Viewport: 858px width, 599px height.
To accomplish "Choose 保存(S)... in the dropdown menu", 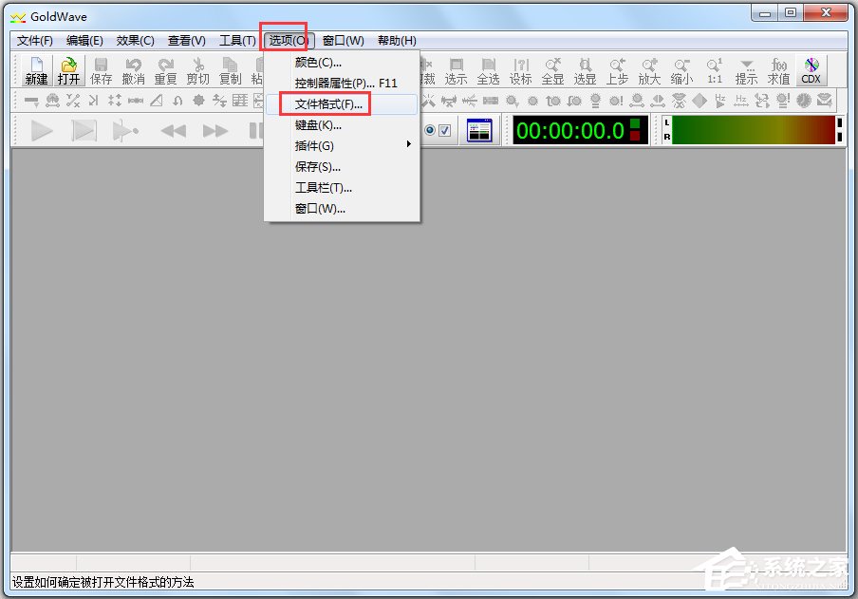I will click(342, 166).
